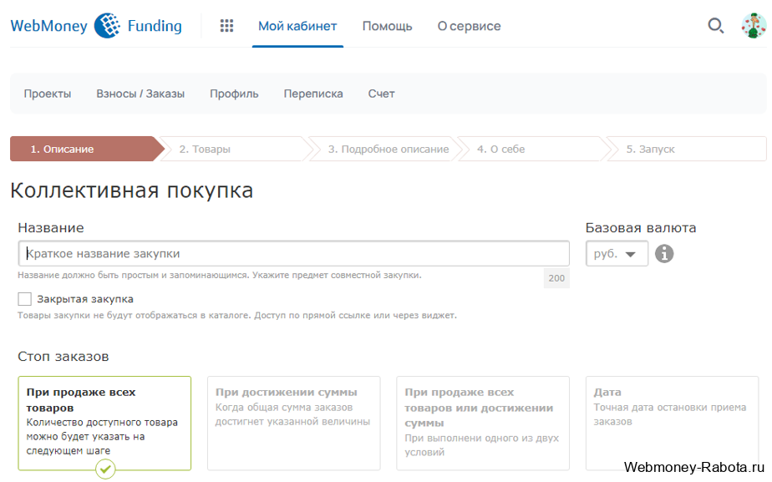Enable the Закрытая закупка checkbox
The height and width of the screenshot is (482, 772).
(24, 299)
